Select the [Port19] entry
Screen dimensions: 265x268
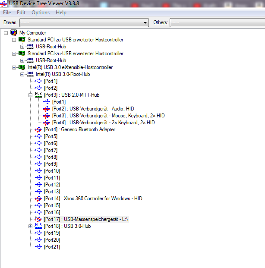pyautogui.click(x=52, y=233)
